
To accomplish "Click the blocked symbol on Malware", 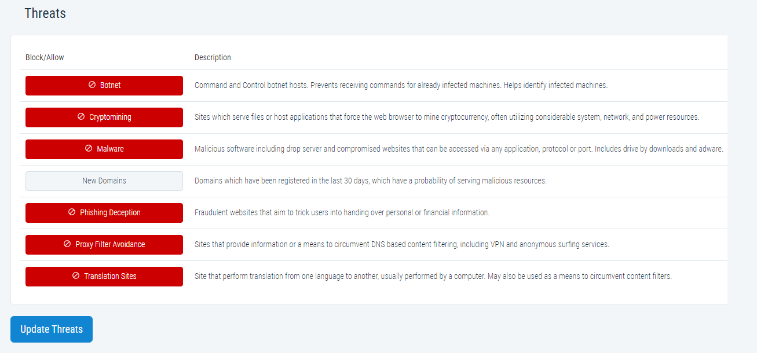I will (89, 149).
